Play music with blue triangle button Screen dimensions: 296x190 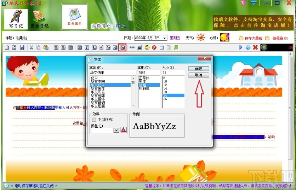coord(241,47)
